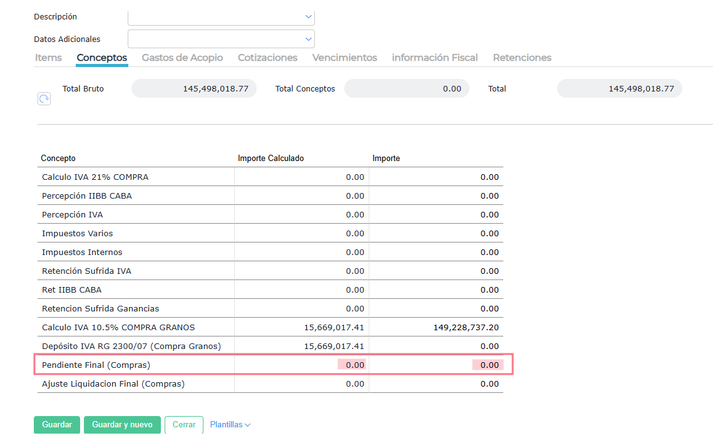Click the Total Bruto amount field

[194, 89]
